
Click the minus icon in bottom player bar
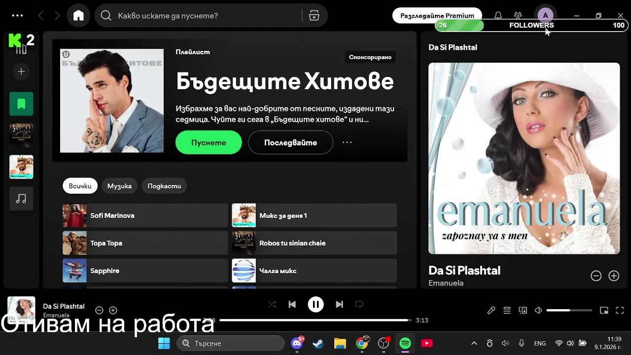click(99, 310)
